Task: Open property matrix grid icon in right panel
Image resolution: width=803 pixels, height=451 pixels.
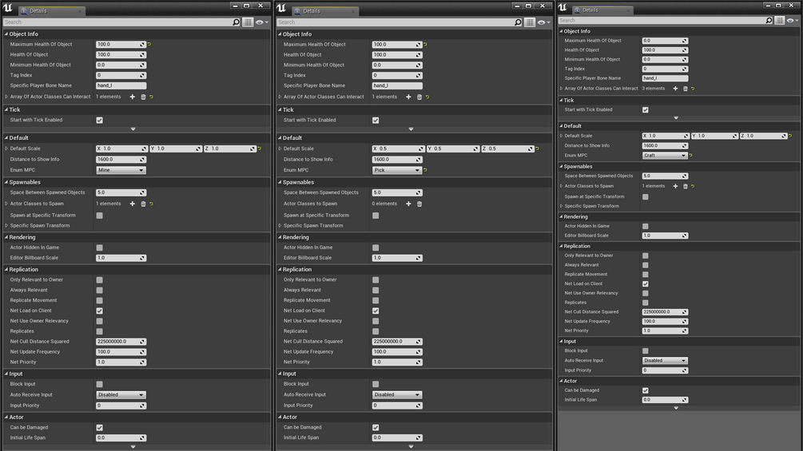Action: [x=780, y=21]
